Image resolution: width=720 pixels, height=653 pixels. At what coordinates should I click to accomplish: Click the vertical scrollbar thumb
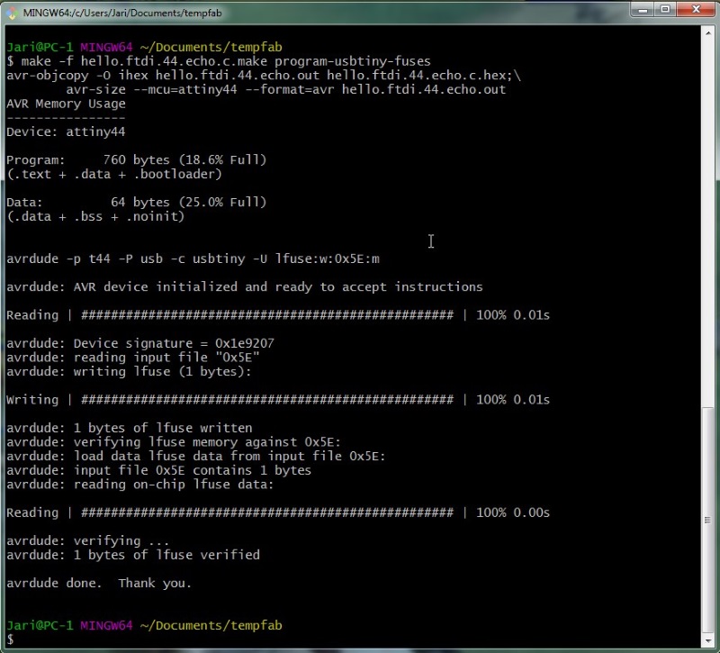tap(707, 521)
